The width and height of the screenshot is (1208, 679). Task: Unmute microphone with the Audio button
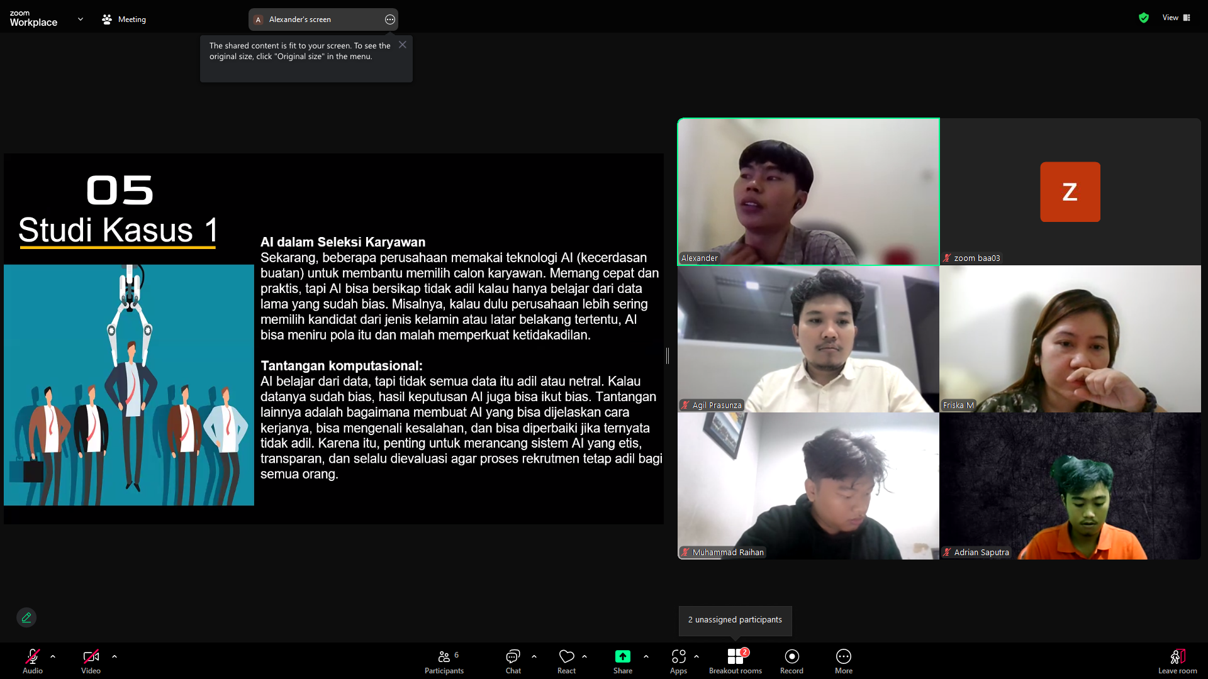coord(33,661)
